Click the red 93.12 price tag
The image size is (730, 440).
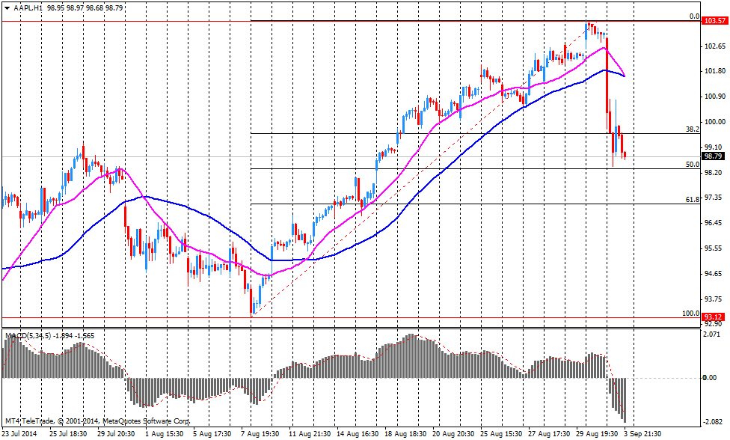(715, 317)
